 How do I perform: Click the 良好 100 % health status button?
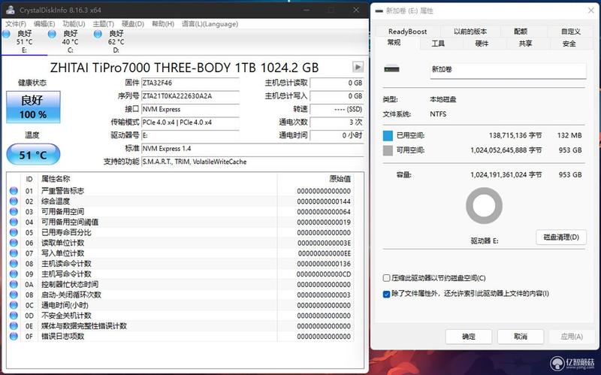point(33,107)
